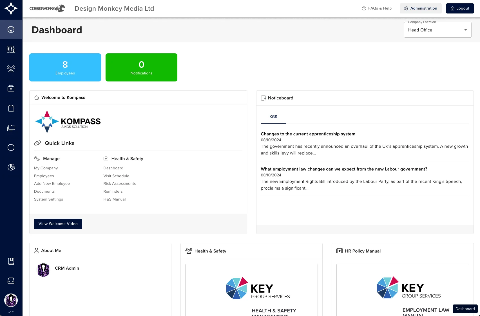The height and width of the screenshot is (316, 480).
Task: Open the My Company quick link
Action: [46, 168]
